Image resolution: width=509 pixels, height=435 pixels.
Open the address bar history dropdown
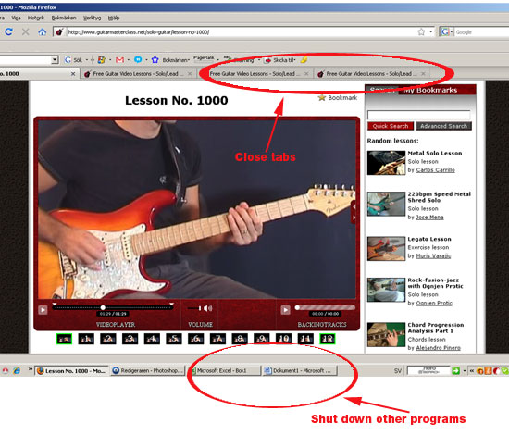click(x=431, y=31)
